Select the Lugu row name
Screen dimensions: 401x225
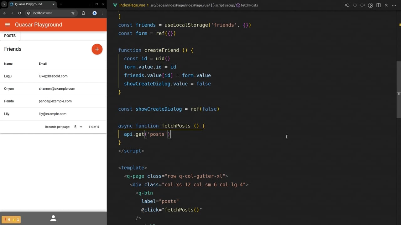click(x=8, y=76)
